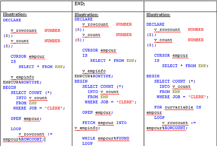Click BEGIN keyword in the left column
This screenshot has height=146, width=217.
pyautogui.click(x=9, y=87)
